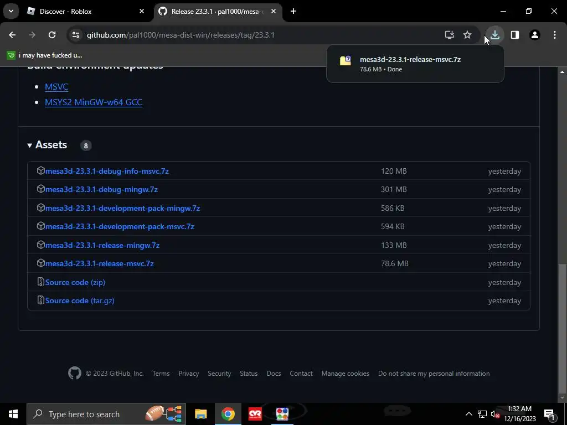Click the network icon in system tray

(482, 414)
